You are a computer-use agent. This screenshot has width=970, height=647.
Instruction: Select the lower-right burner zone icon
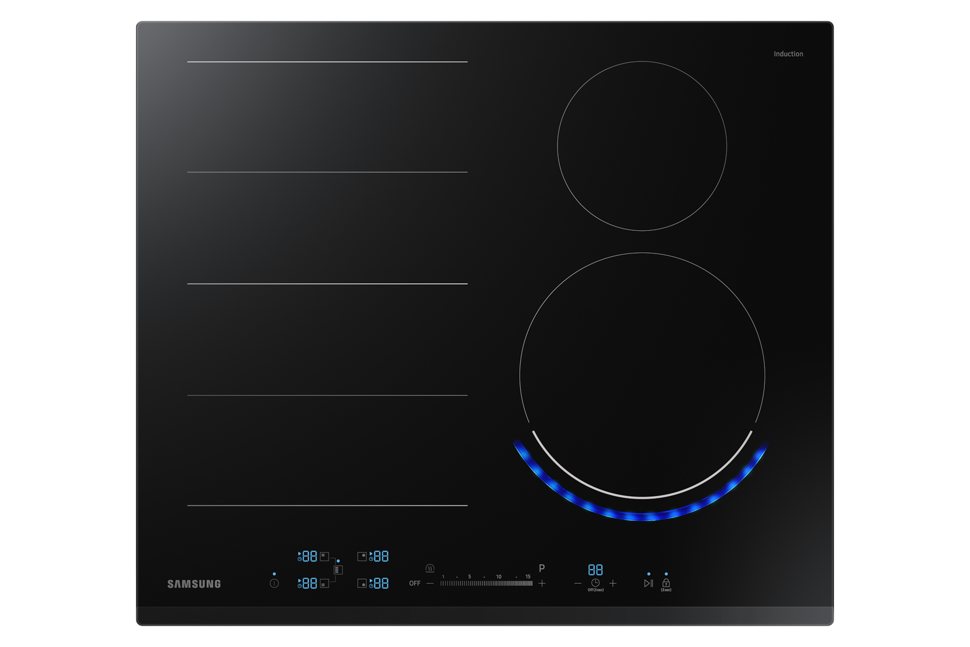pos(362,583)
